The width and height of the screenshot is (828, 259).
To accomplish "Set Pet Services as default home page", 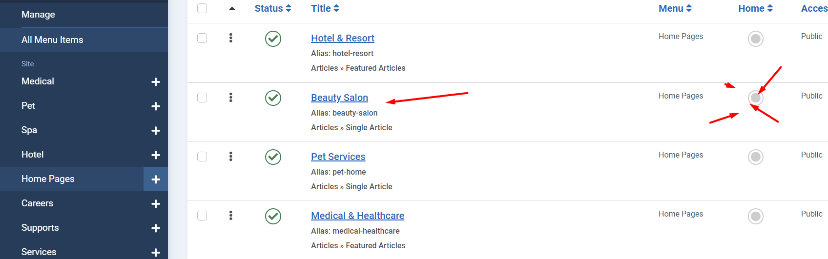I will pos(755,157).
